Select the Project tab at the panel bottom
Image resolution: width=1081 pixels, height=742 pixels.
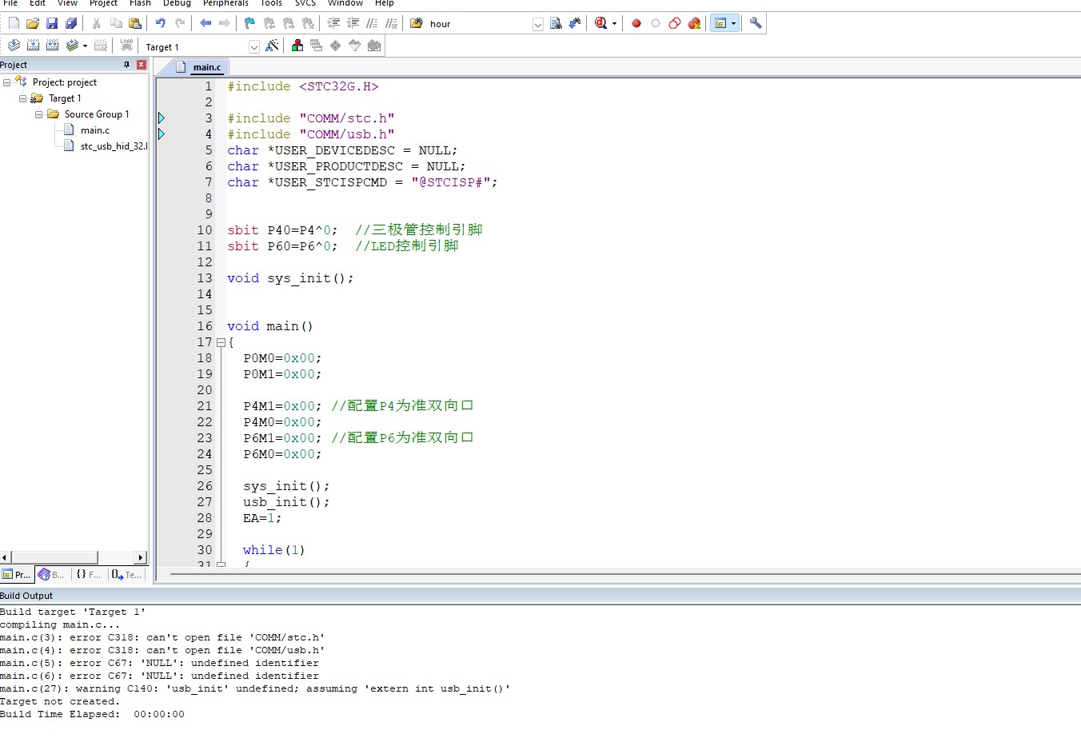(16, 574)
